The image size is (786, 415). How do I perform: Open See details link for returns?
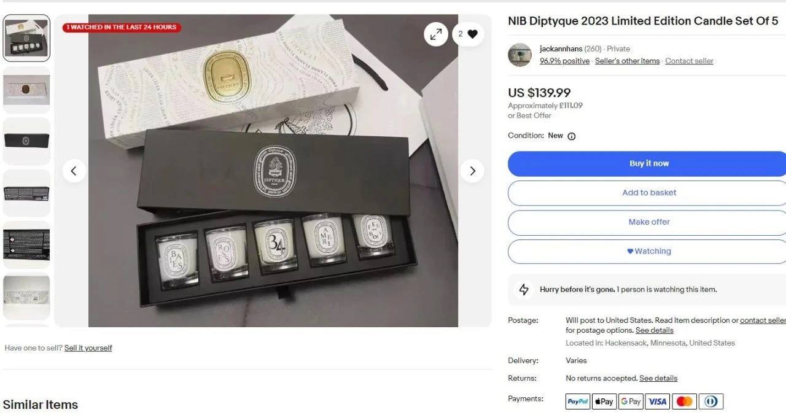[x=658, y=378]
